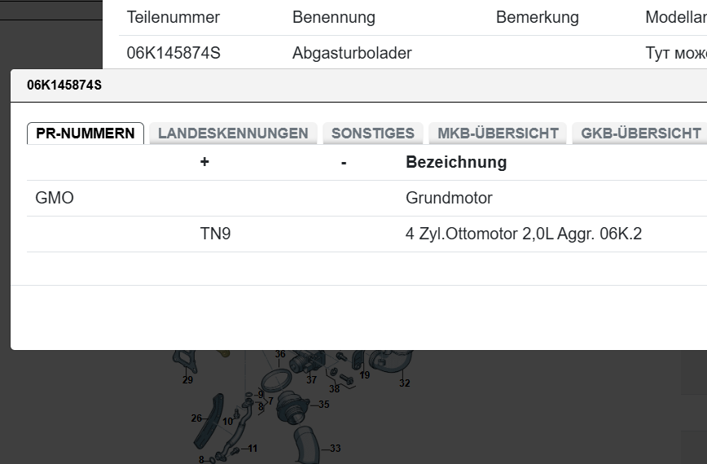The image size is (707, 464).
Task: Open the LANDESKENNUNGEN tab
Action: coord(233,134)
